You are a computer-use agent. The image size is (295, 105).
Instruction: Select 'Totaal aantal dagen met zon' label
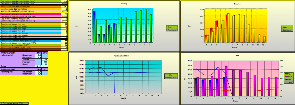point(31,24)
